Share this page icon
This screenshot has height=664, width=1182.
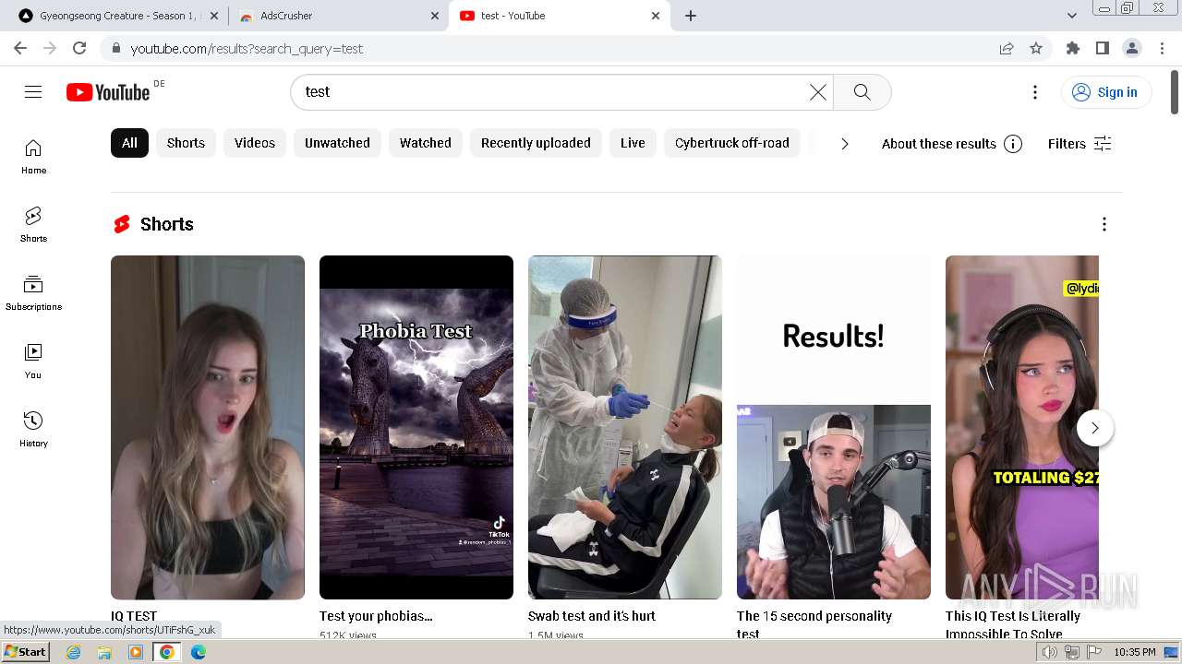point(1007,48)
